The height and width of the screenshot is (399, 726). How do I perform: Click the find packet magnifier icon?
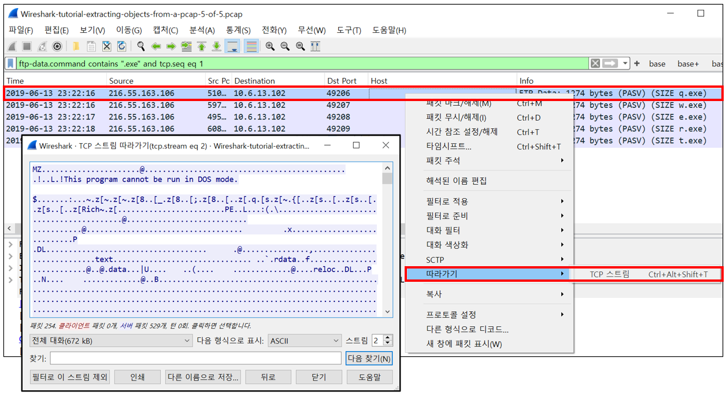point(140,46)
